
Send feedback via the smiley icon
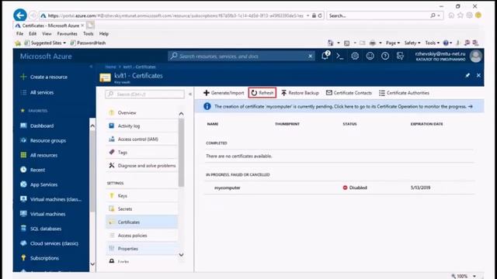(x=370, y=57)
